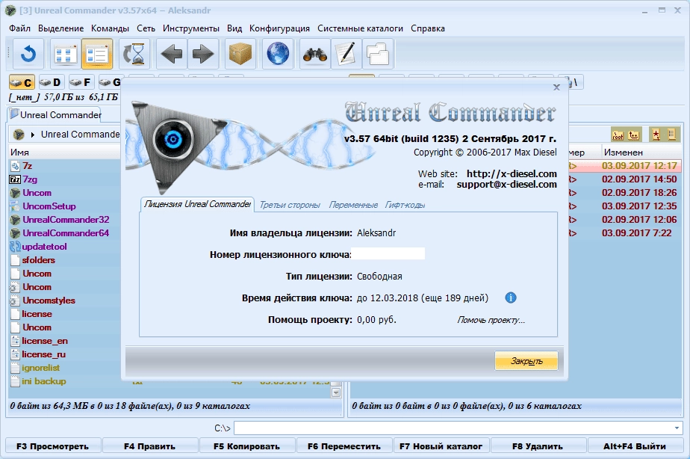Open the Системные каталоги menu
The image size is (690, 459).
(x=360, y=28)
